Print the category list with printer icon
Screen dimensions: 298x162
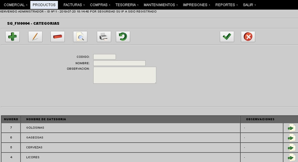104,37
